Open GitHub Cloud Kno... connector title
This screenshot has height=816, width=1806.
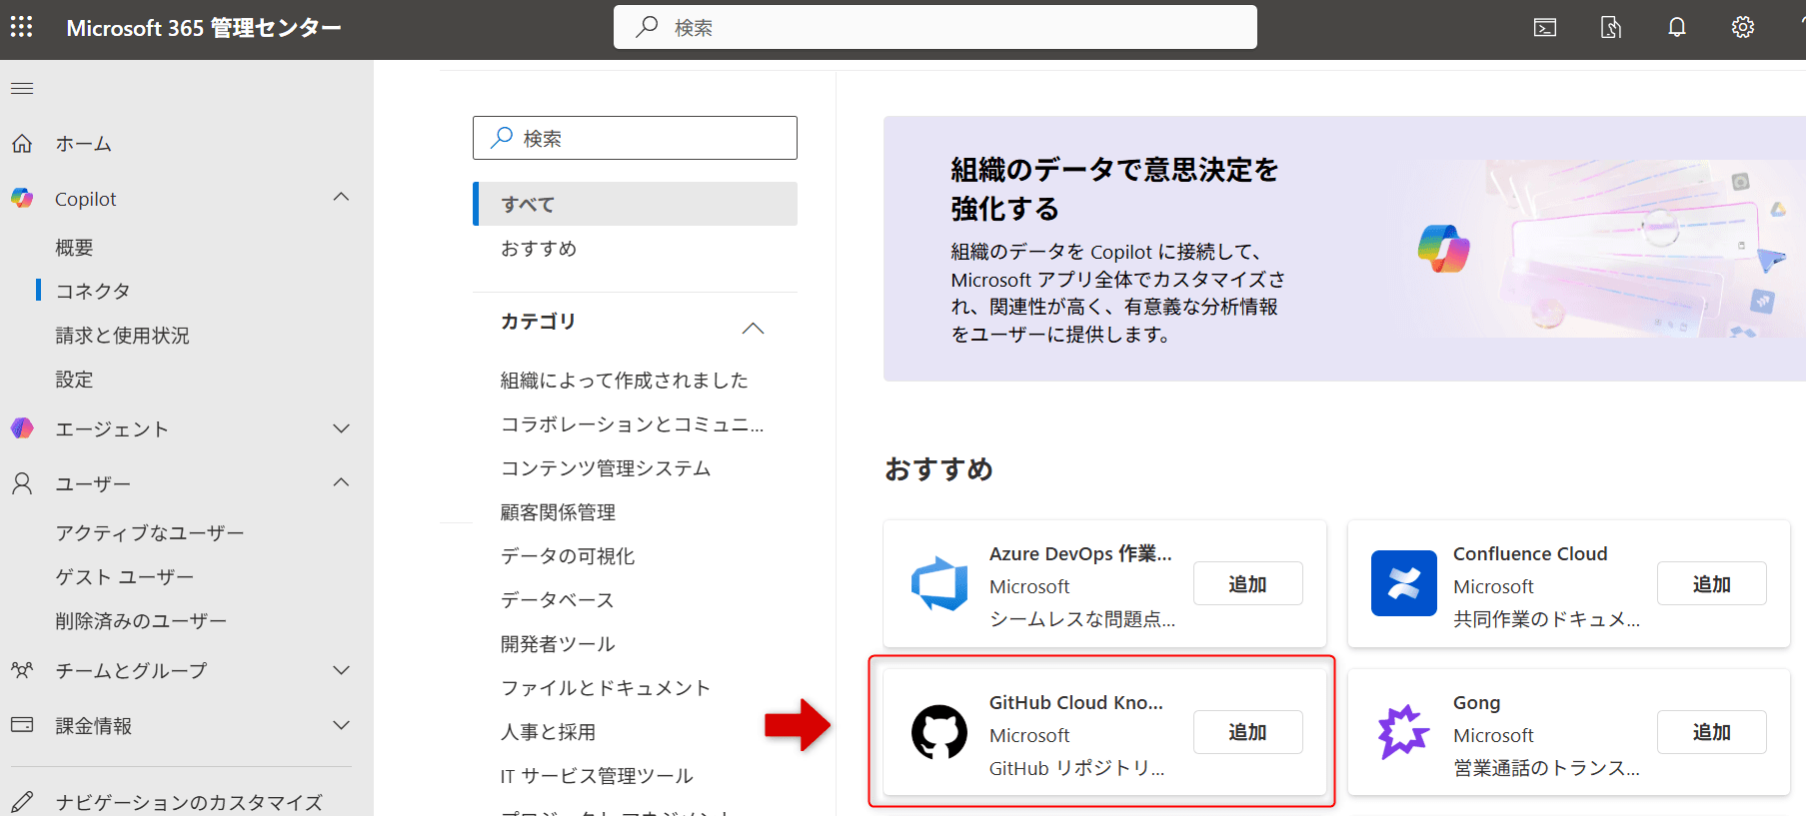[1076, 702]
